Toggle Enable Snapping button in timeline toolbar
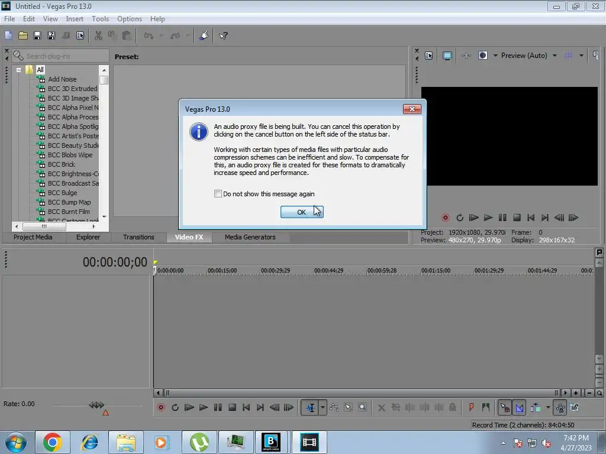Screen dimensions: 606x454 (x=505, y=407)
